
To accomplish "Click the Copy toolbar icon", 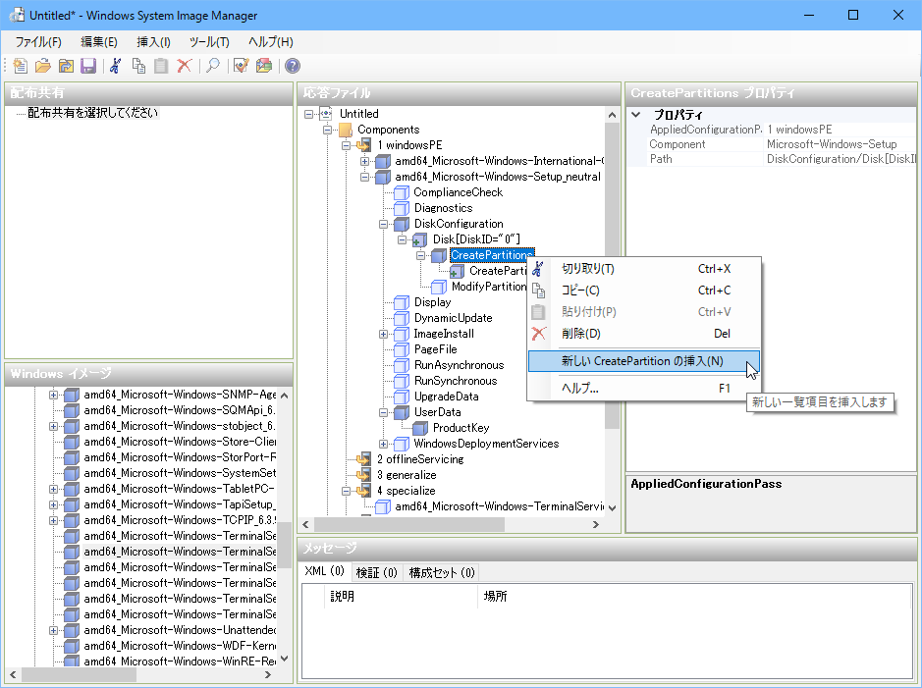I will click(138, 66).
